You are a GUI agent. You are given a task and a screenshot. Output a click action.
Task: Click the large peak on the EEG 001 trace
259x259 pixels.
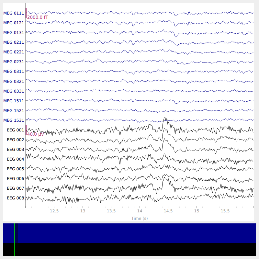pyautogui.click(x=165, y=118)
